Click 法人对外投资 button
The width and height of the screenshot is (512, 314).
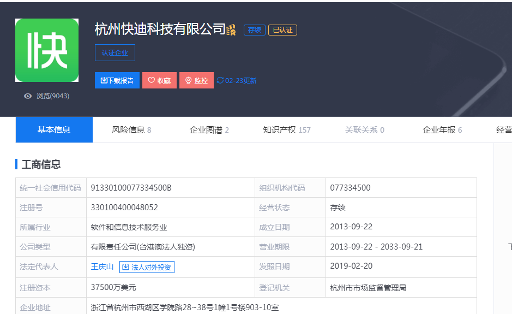[x=147, y=267]
